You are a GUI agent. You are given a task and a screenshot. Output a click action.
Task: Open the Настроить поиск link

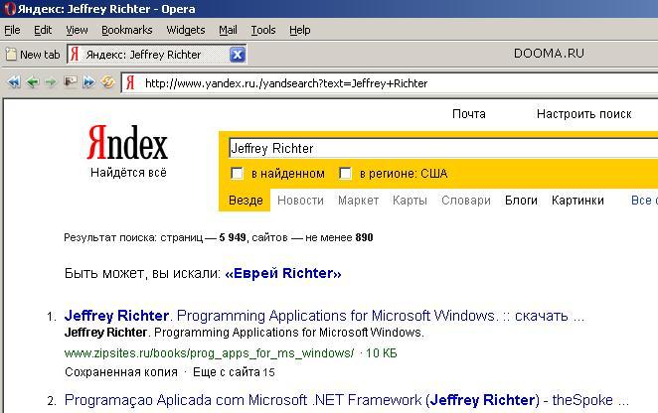[583, 114]
